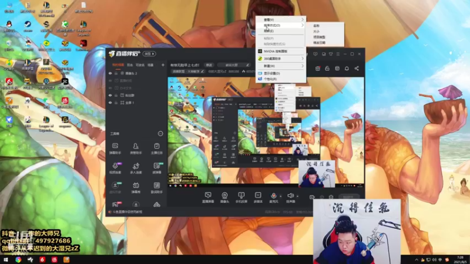This screenshot has width=470, height=264.
Task: Expand 查看(V) submenu in context menu
Action: coord(281,19)
